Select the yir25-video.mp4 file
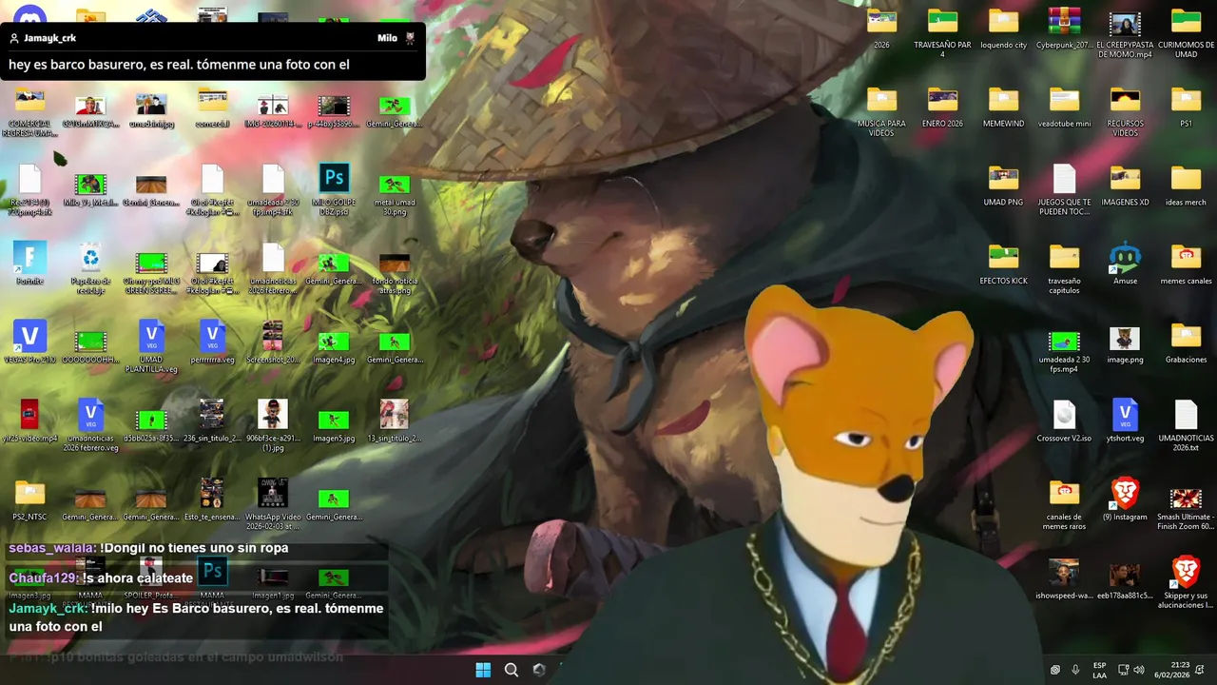This screenshot has width=1217, height=685. 29,421
